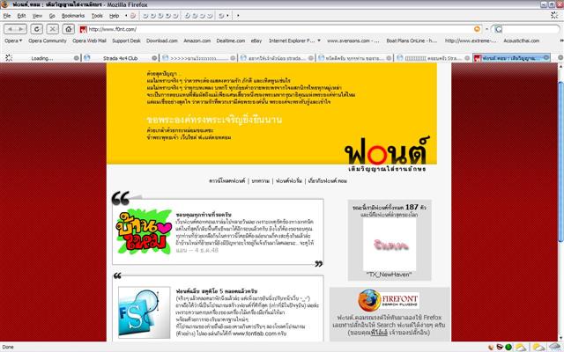Image resolution: width=564 pixels, height=352 pixels.
Task: Click the Stop loading icon
Action: 52,28
